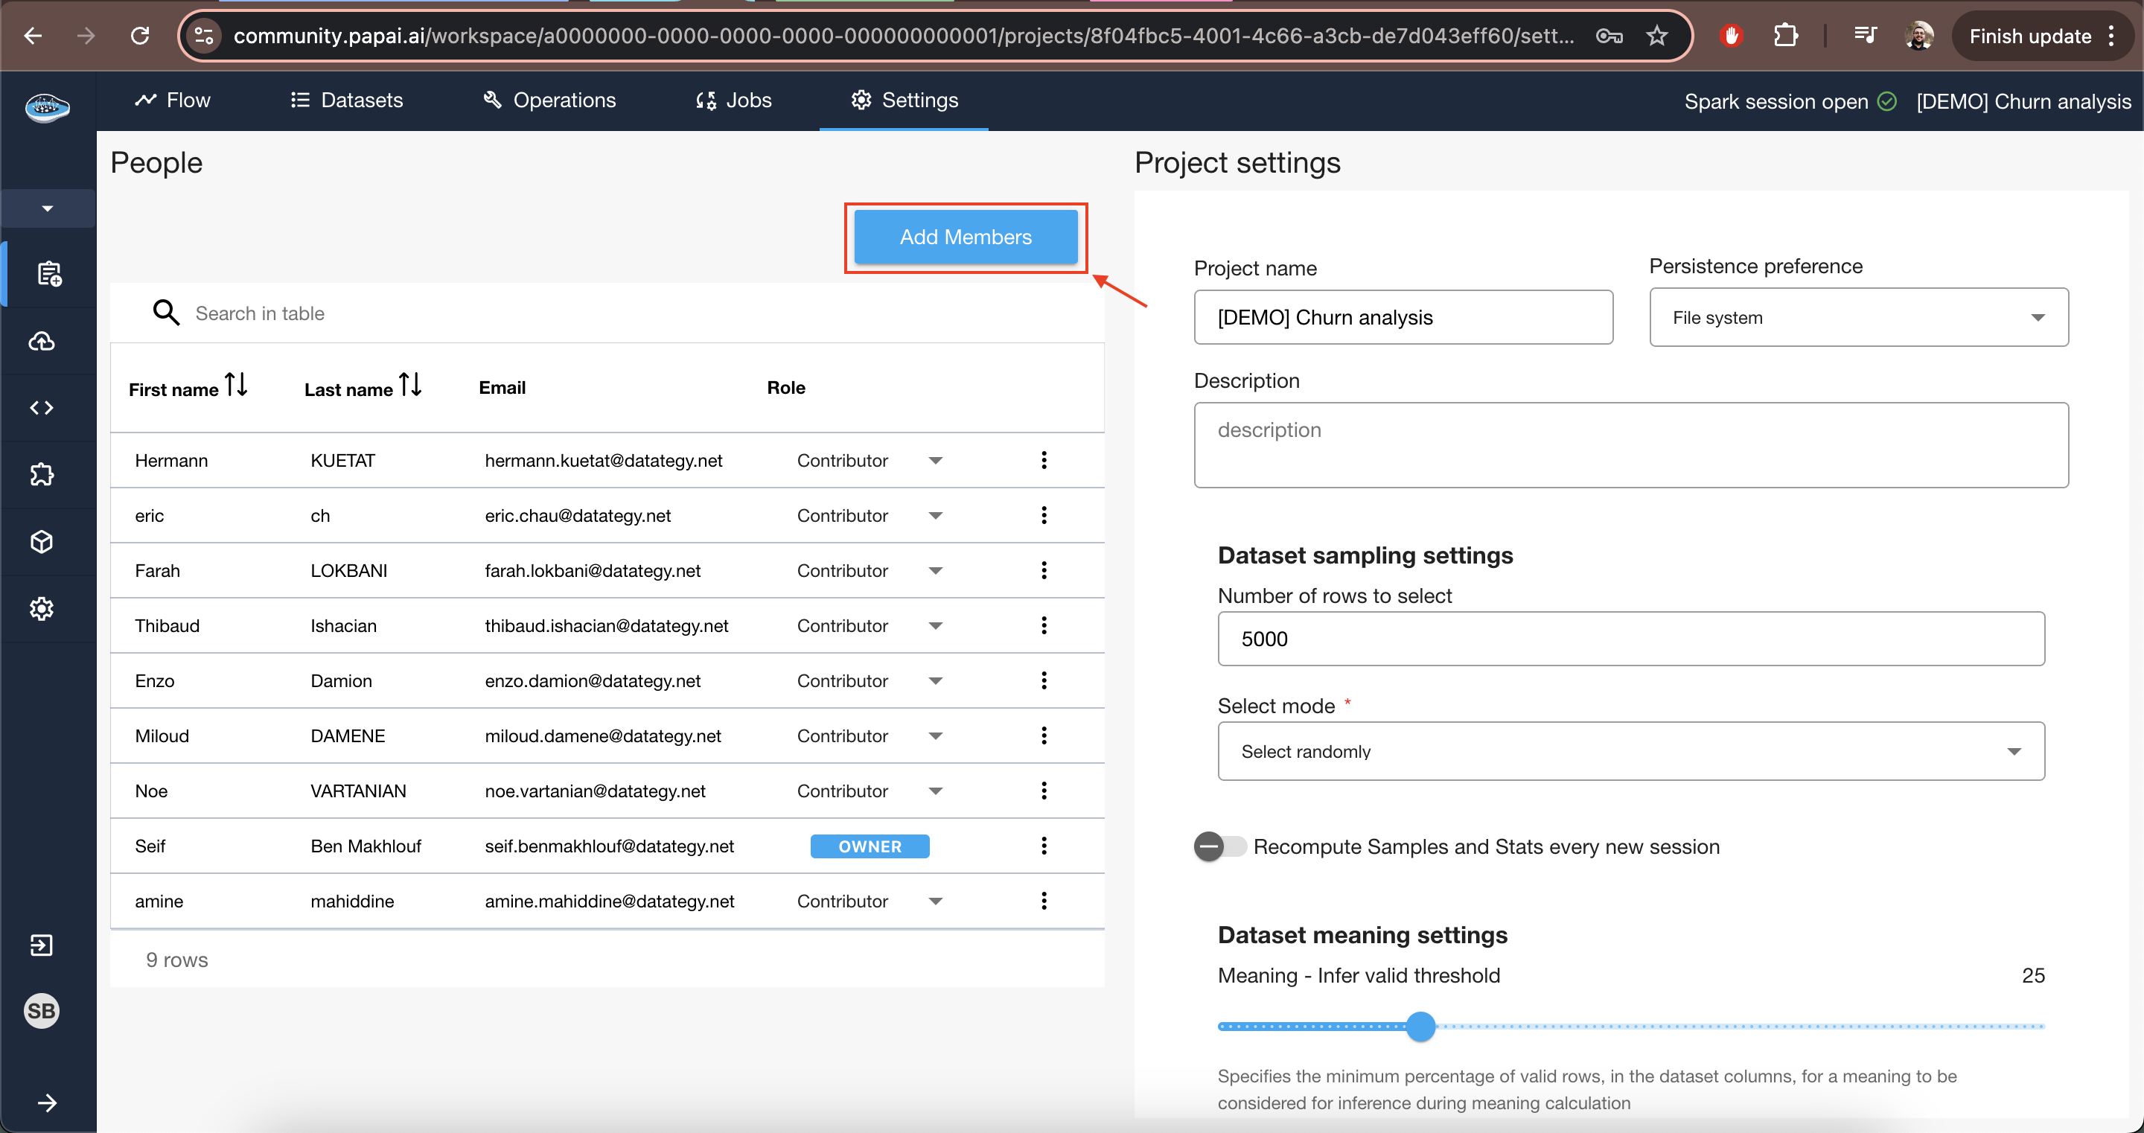Sort table by Last name
Image resolution: width=2144 pixels, height=1133 pixels.
click(410, 386)
